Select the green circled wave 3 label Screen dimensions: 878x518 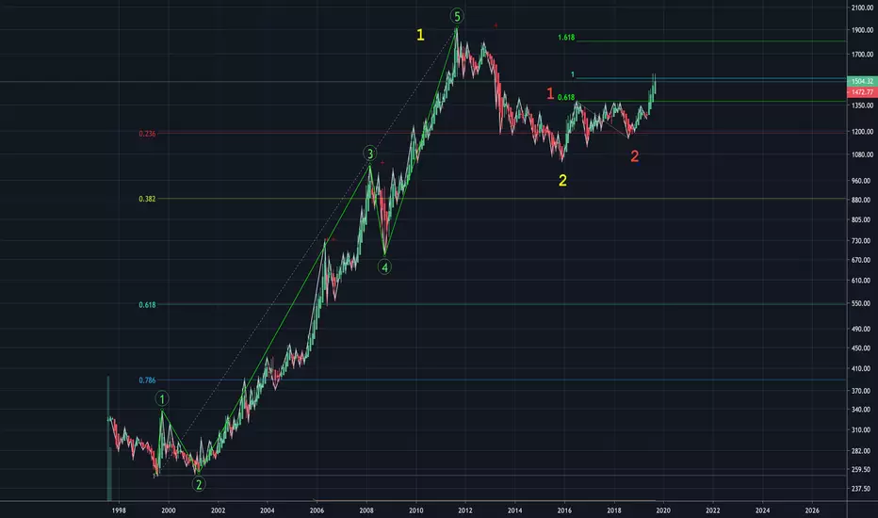point(369,154)
